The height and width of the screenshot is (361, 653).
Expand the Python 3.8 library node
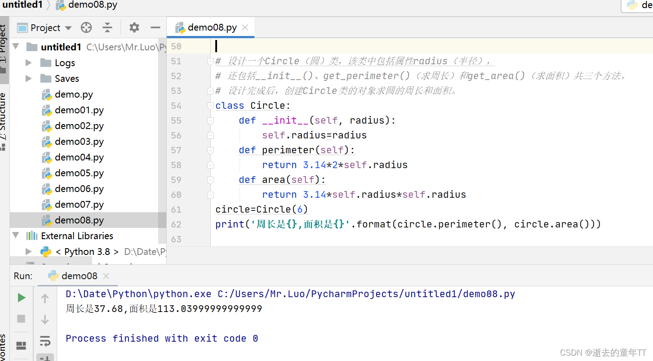[x=29, y=251]
